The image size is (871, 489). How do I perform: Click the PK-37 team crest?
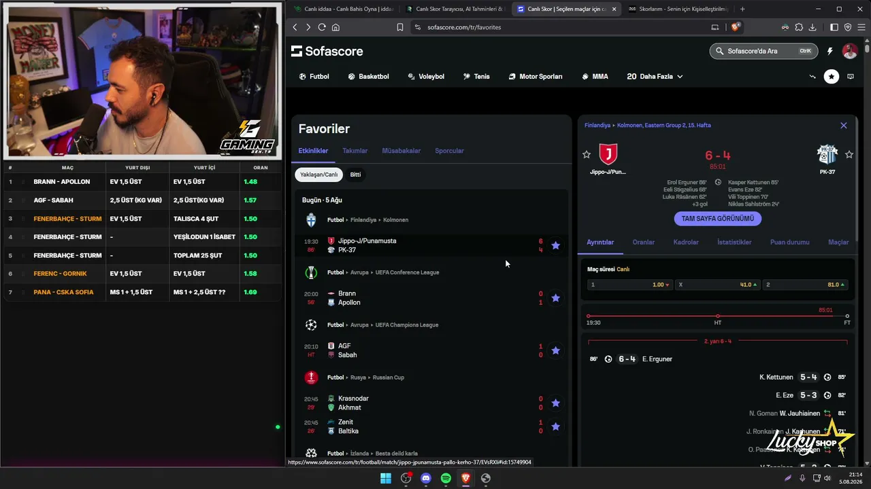[x=827, y=154]
